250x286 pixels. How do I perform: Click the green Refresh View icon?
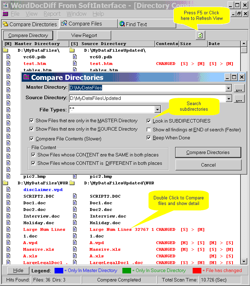pyautogui.click(x=200, y=35)
